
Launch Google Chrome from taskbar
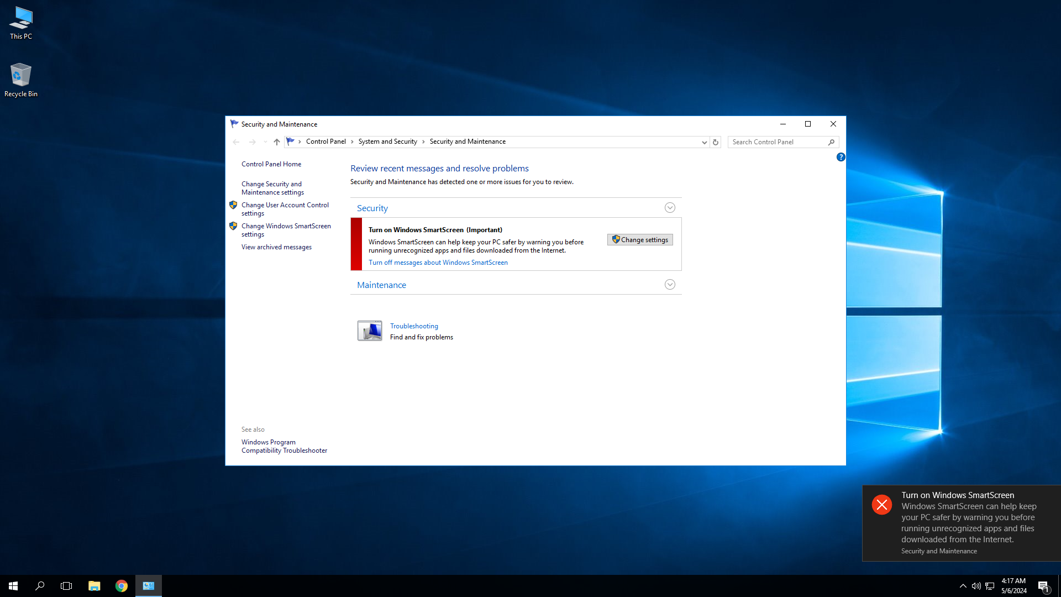tap(122, 586)
